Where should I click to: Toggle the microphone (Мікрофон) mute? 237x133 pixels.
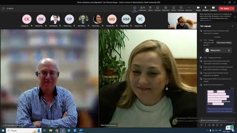pos(205,8)
